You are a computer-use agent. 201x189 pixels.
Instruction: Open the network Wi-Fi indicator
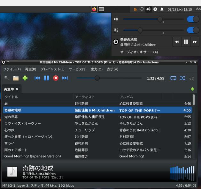142,9
